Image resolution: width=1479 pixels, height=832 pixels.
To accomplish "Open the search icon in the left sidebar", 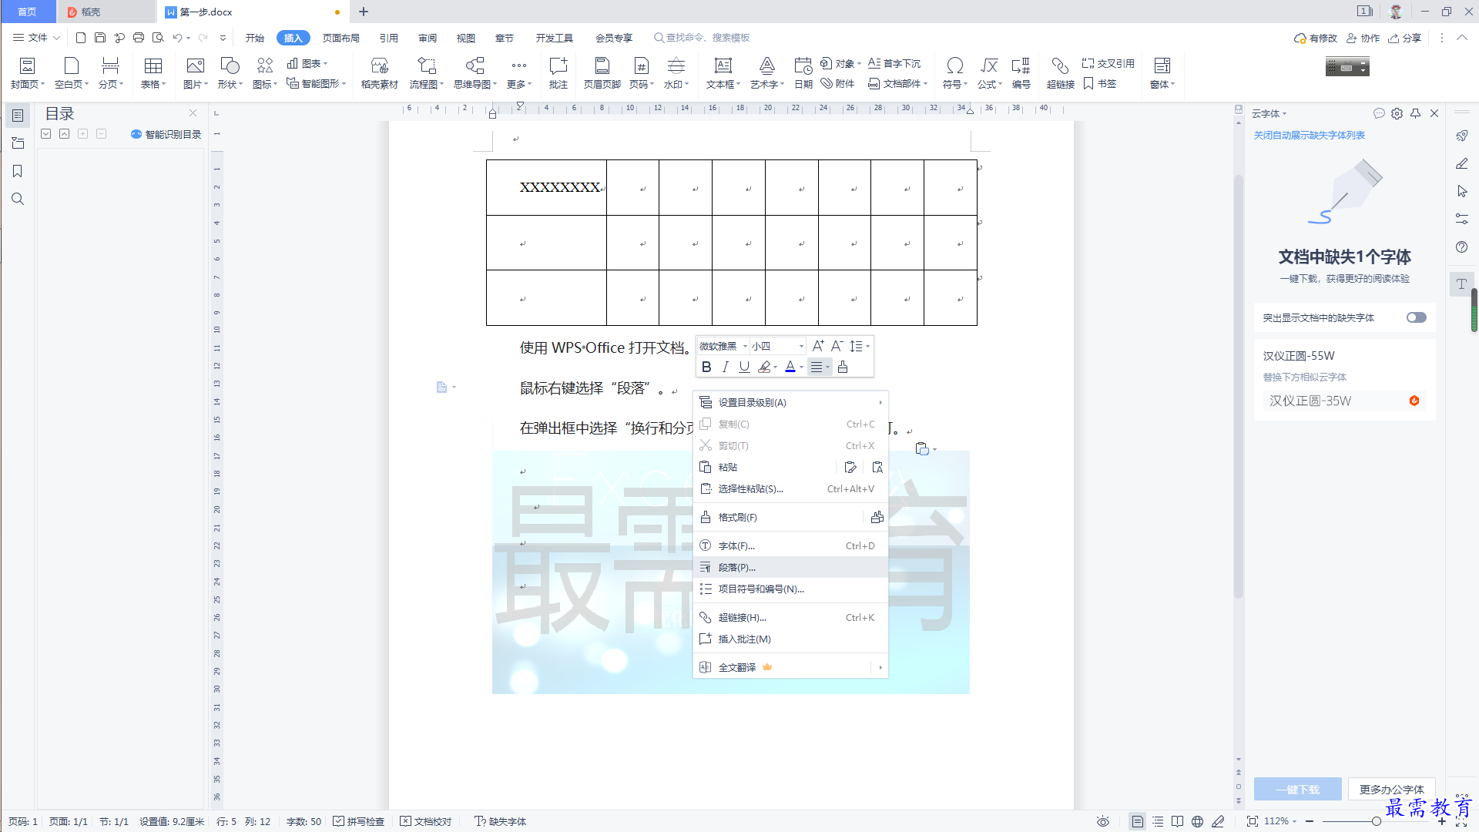I will (x=18, y=199).
